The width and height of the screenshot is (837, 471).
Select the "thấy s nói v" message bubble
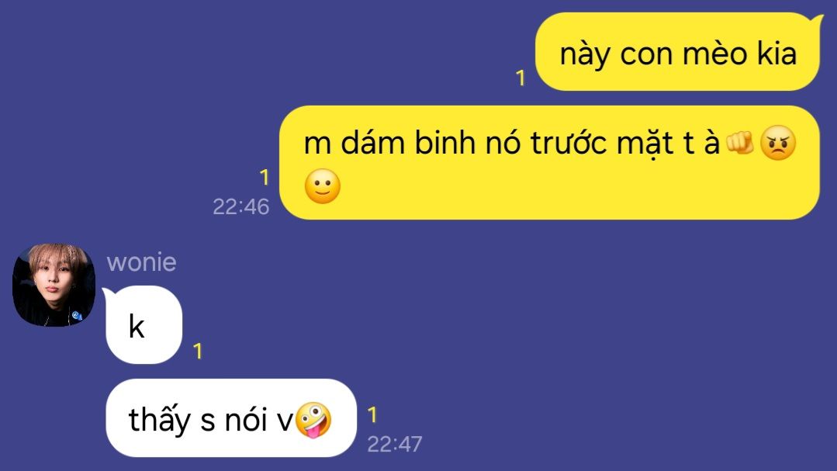point(231,418)
